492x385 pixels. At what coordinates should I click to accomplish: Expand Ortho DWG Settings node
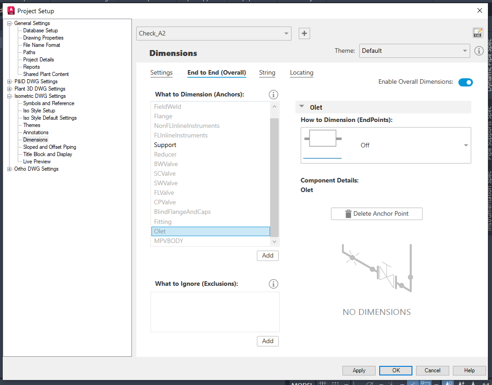click(10, 169)
